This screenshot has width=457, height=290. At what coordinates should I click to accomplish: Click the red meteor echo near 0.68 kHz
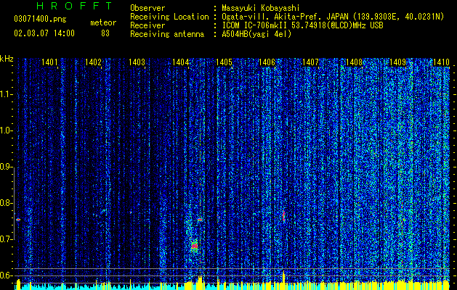tap(195, 246)
